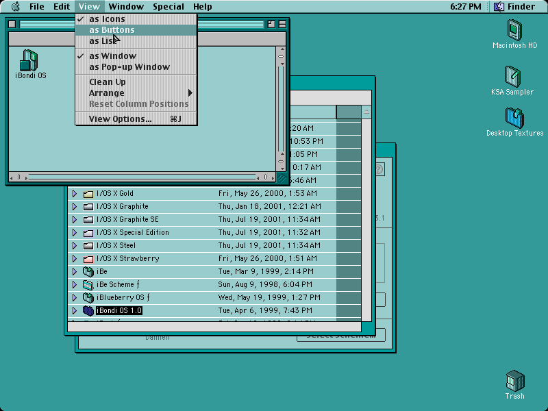This screenshot has height=411, width=548.
Task: Expand the I/OS X Steel folder
Action: [x=74, y=245]
